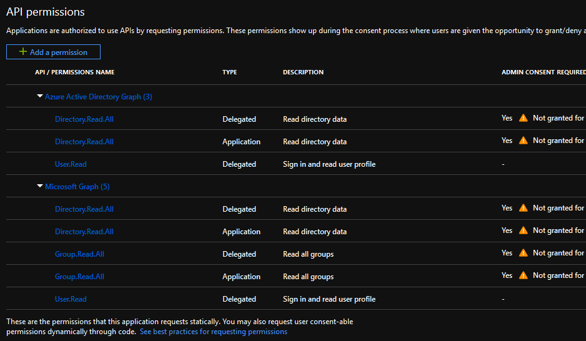Click the API / PERMISSIONS NAME column header
This screenshot has height=341, width=586.
tap(75, 72)
